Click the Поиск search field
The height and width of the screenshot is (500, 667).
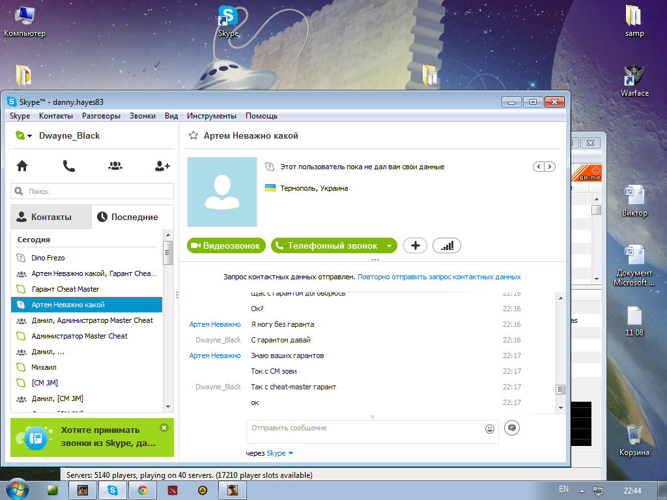92,191
